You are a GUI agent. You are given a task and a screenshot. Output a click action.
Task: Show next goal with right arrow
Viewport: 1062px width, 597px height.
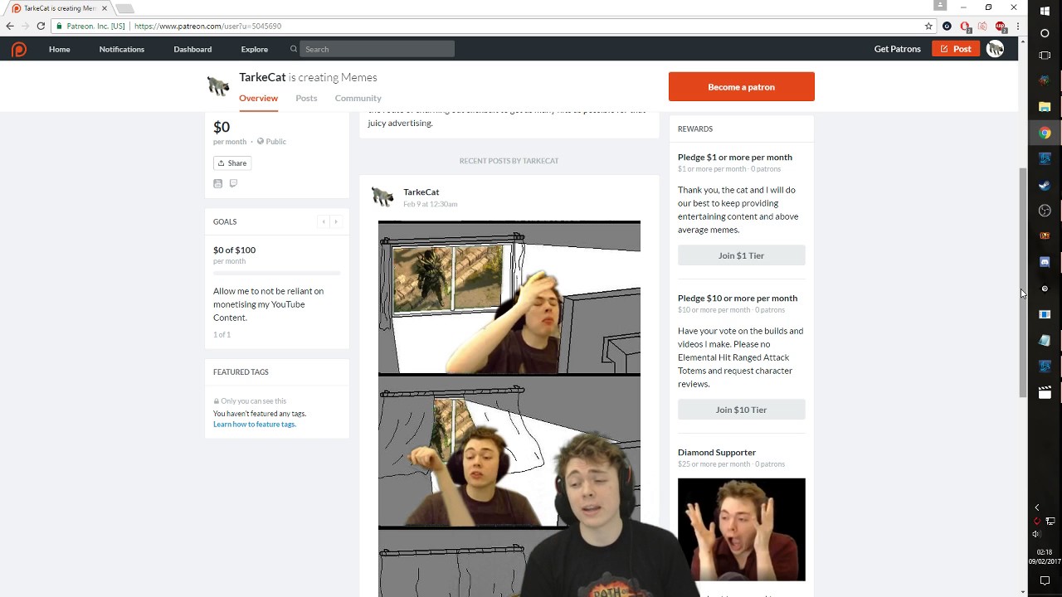coord(336,221)
